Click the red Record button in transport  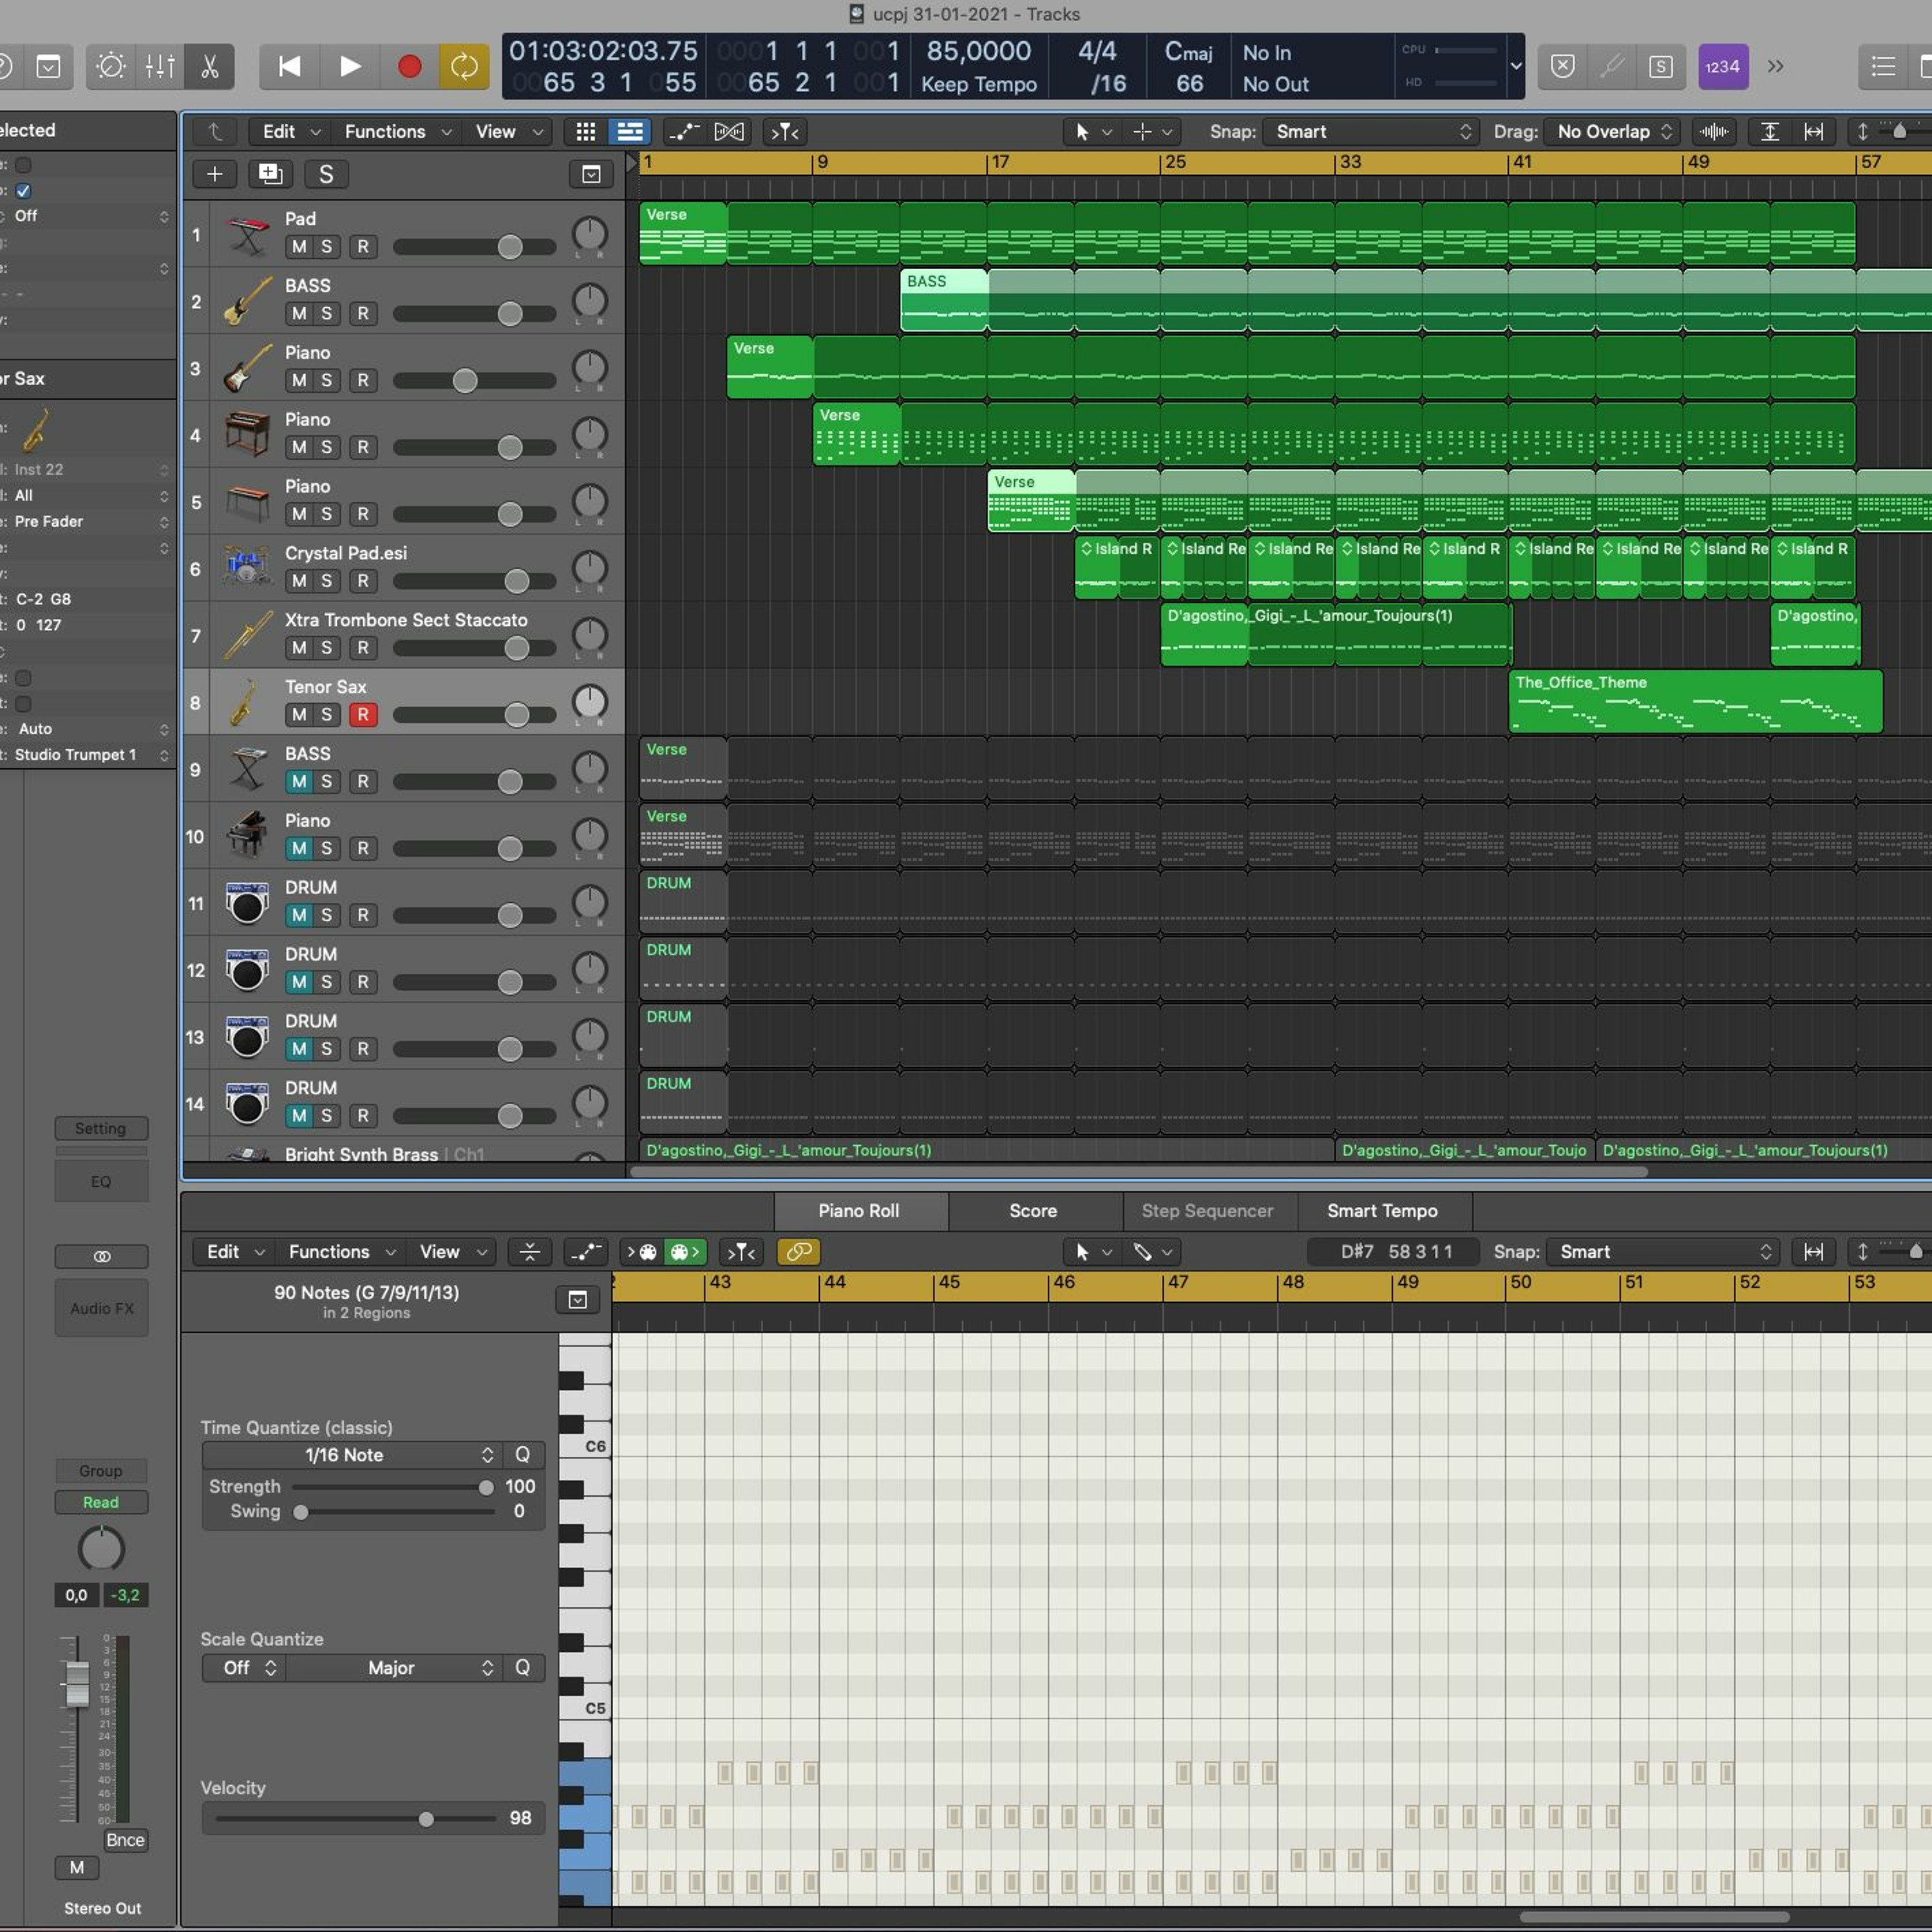(409, 67)
